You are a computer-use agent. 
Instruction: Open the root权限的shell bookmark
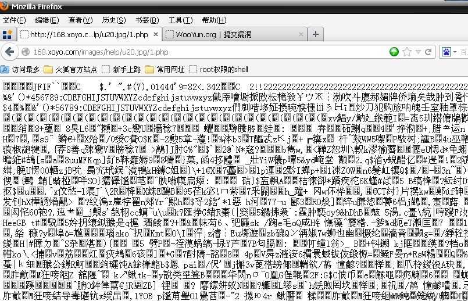pyautogui.click(x=219, y=70)
